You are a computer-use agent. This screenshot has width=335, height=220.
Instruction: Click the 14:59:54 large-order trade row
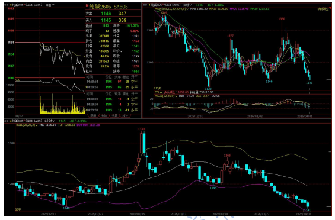(113, 82)
